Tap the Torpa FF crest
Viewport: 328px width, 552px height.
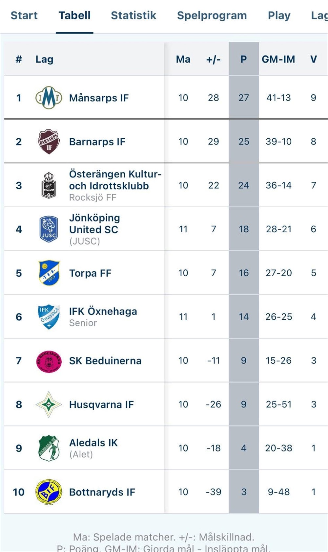tap(49, 273)
